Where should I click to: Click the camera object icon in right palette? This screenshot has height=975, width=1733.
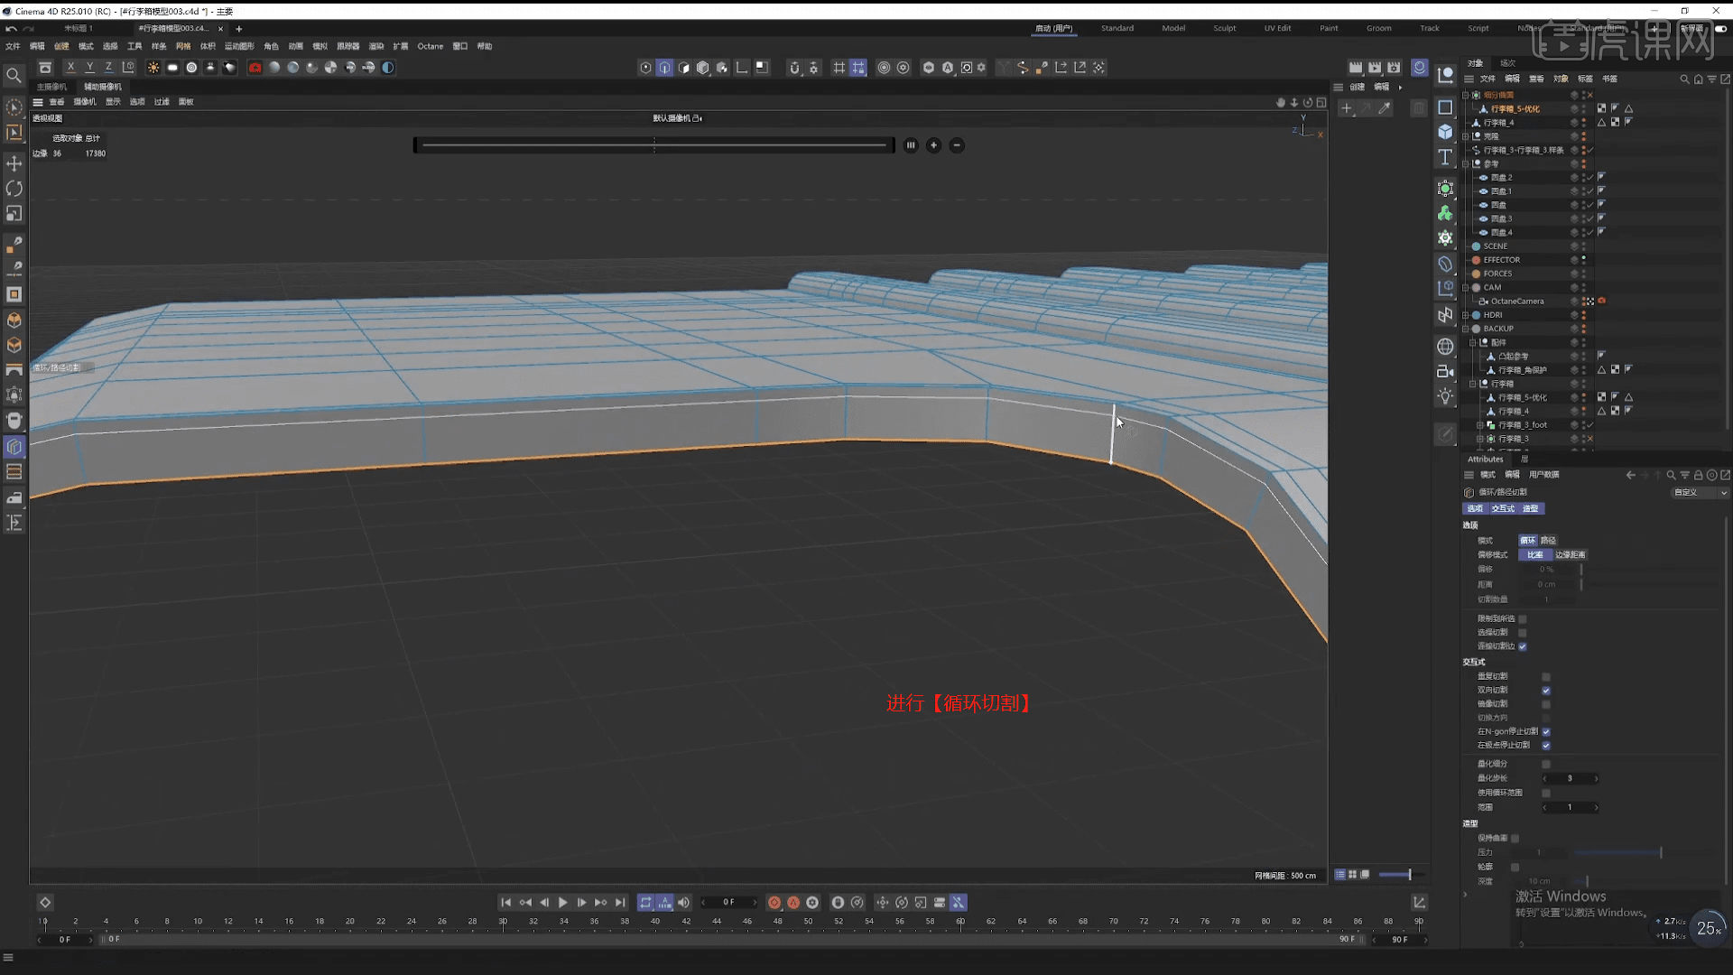point(1445,371)
